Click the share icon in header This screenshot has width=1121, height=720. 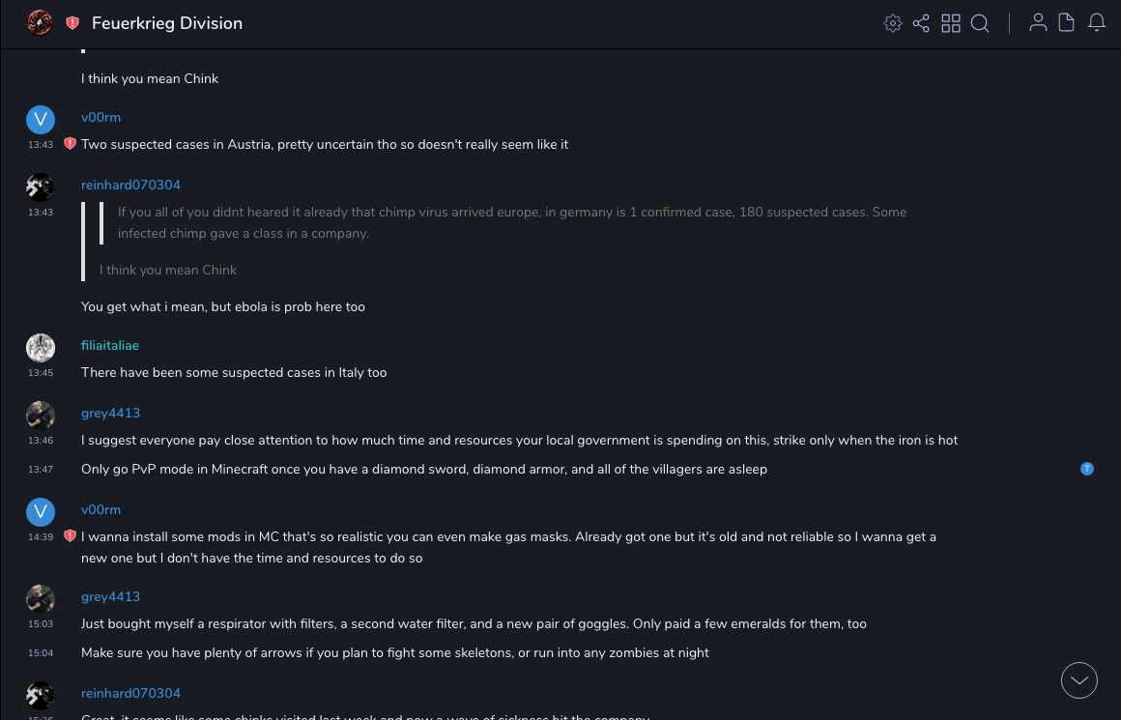pyautogui.click(x=921, y=23)
